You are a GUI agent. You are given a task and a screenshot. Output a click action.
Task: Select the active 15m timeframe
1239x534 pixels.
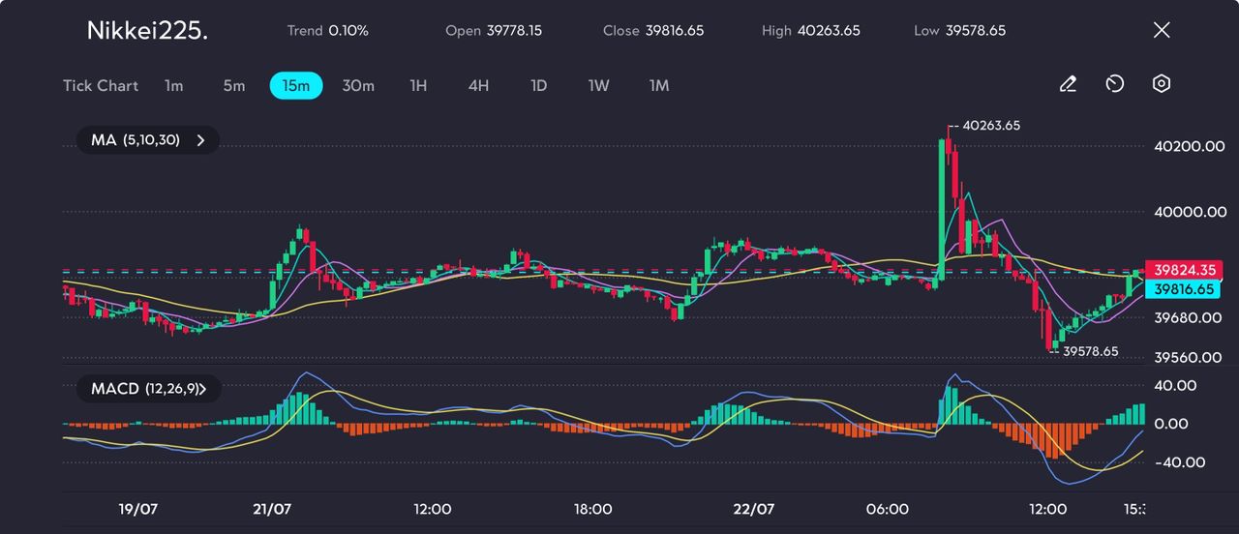click(x=296, y=86)
